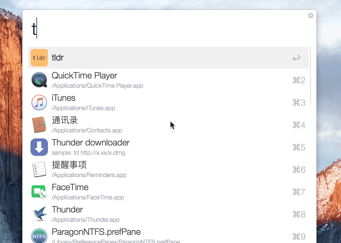Click the ParagonNTFS prefPane icon
This screenshot has width=341, height=243.
pos(39,236)
